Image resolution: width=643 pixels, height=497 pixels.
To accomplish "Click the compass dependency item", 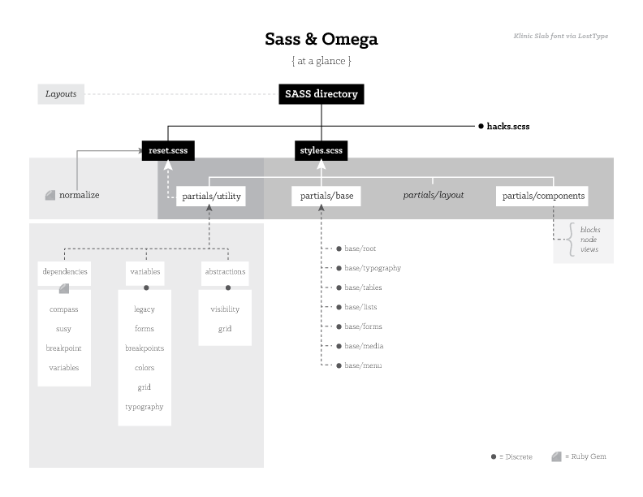I will (64, 309).
